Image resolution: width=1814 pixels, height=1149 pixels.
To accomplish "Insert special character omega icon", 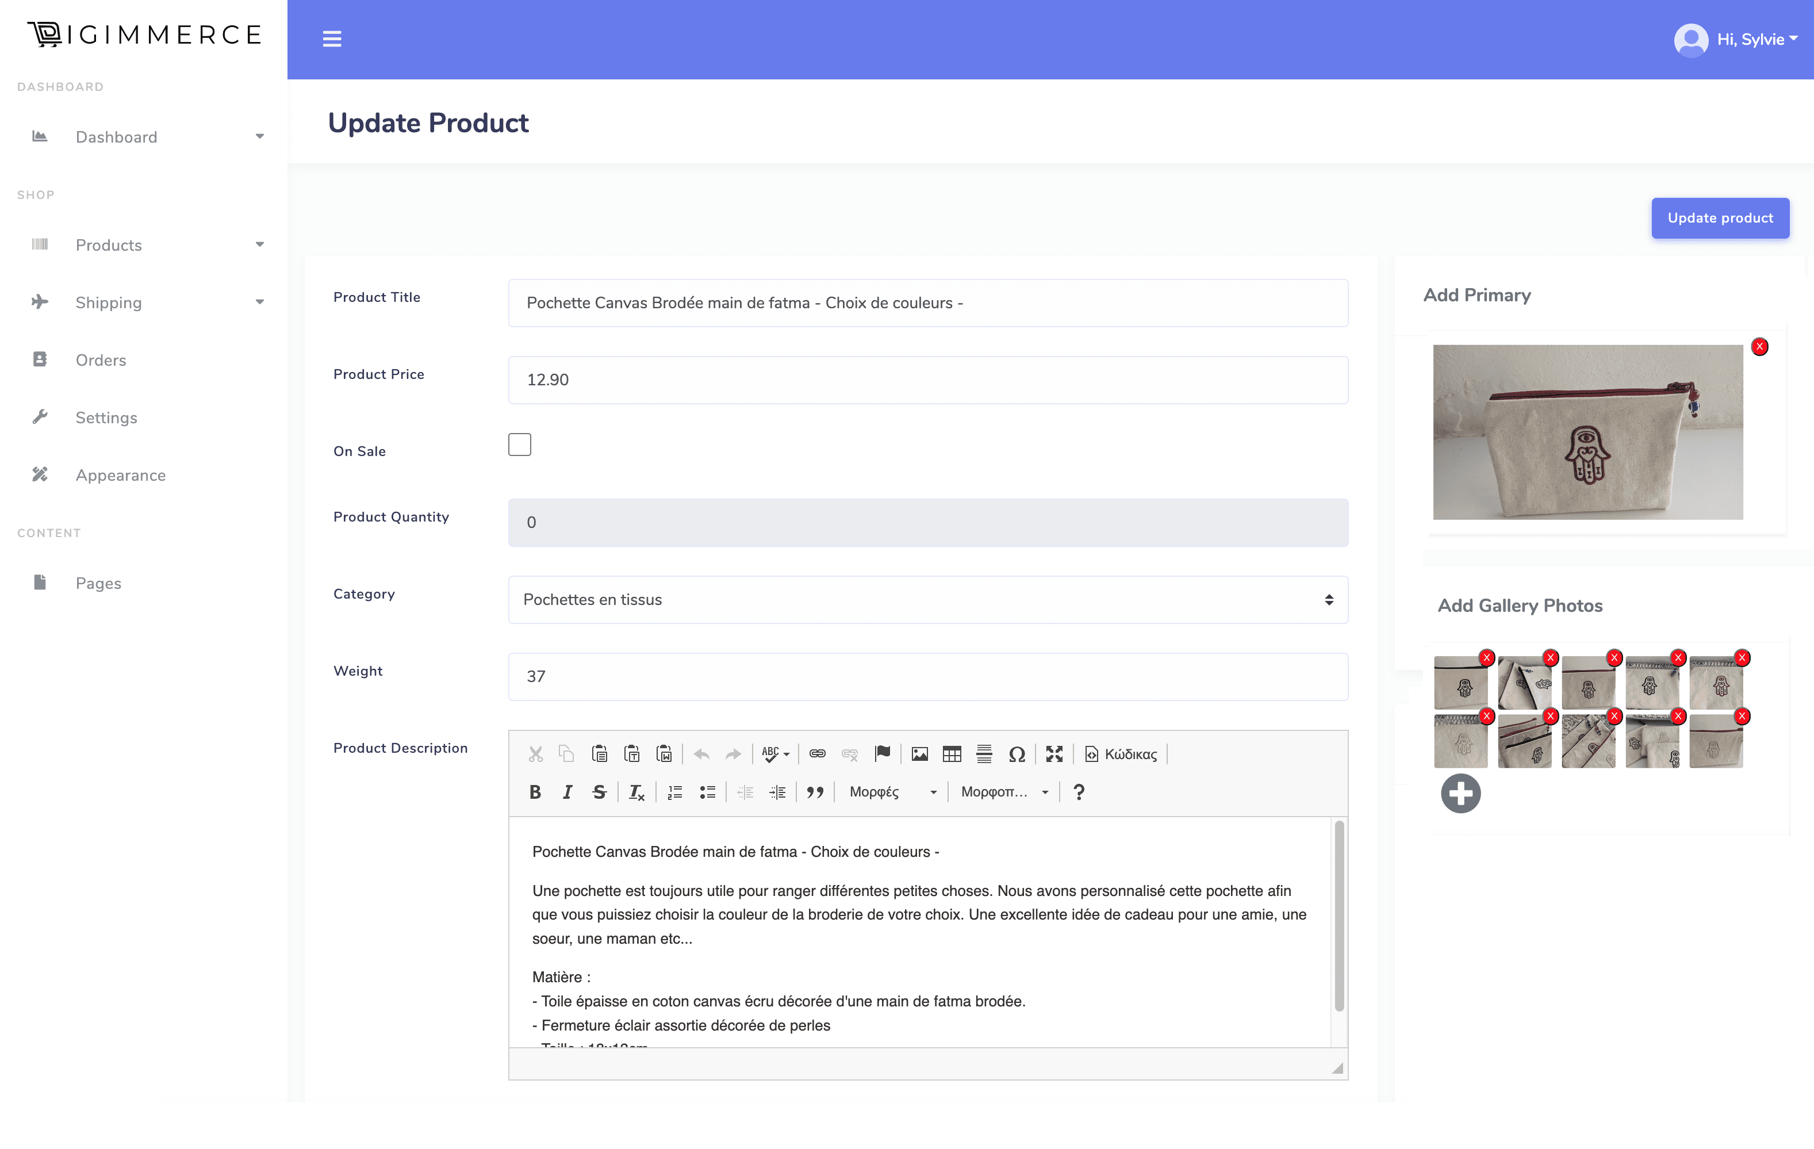I will coord(1016,753).
